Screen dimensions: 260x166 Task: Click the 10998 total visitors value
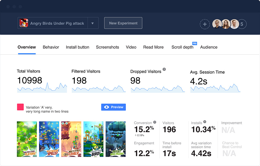30,80
